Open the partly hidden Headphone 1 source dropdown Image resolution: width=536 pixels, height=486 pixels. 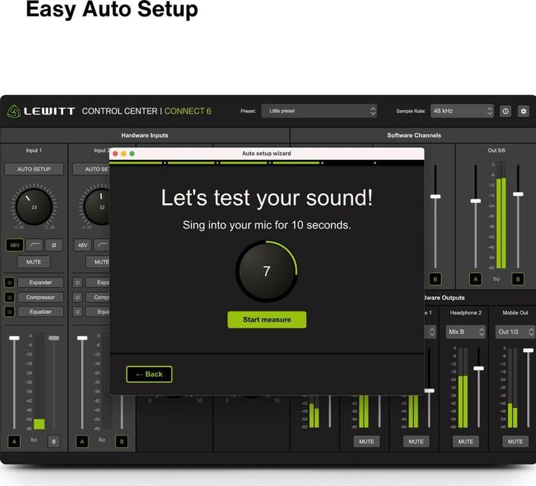click(430, 331)
